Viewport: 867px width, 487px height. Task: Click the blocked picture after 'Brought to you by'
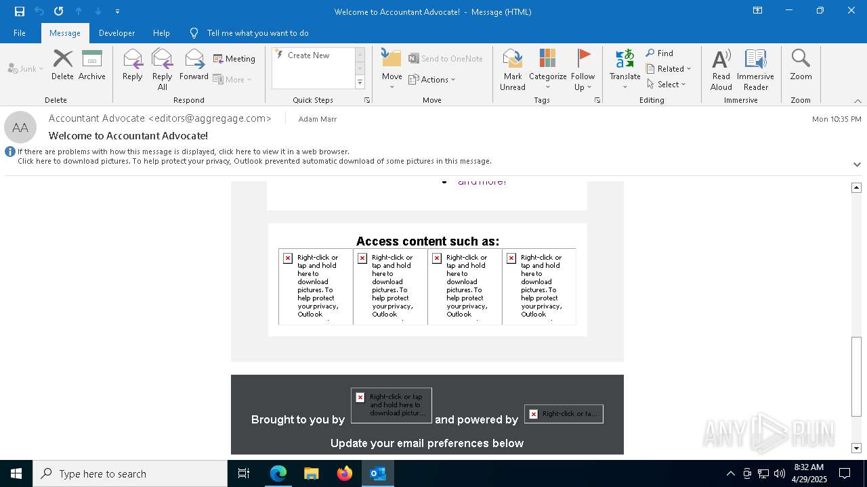point(392,405)
